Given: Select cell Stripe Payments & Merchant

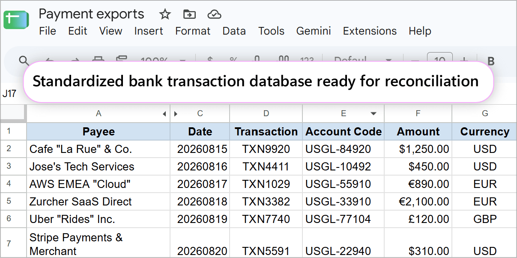Looking at the screenshot, I should pyautogui.click(x=99, y=243).
